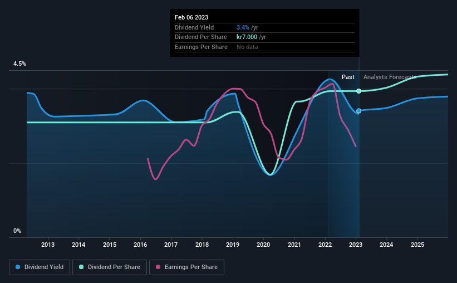Screen dimensions: 457x283
Task: Click the 2022 x-axis label
Action: point(325,245)
